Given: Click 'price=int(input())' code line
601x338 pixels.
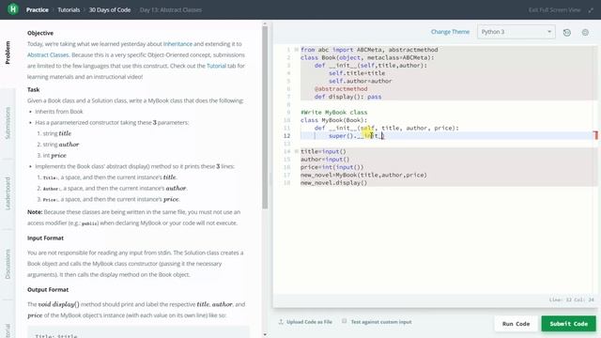Looking at the screenshot, I should (x=331, y=167).
